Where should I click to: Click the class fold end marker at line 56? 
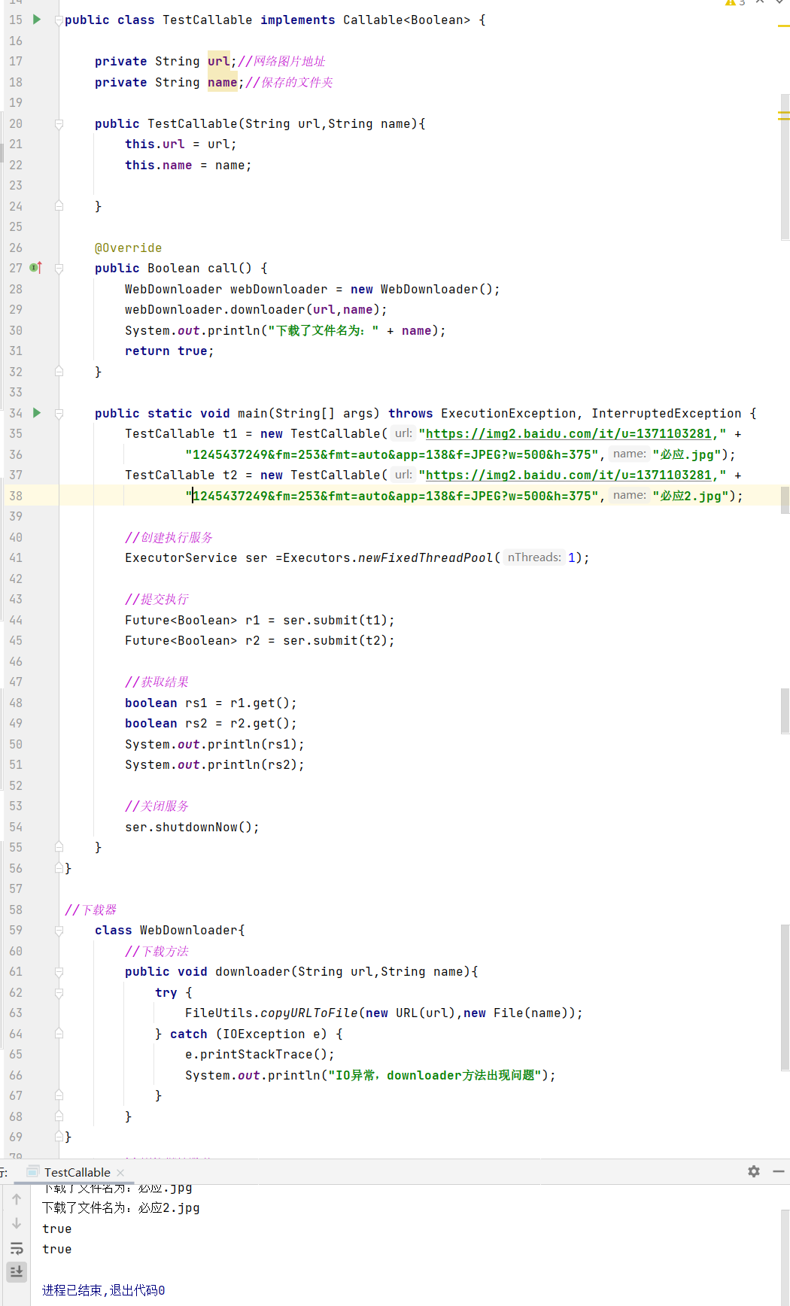pos(59,867)
